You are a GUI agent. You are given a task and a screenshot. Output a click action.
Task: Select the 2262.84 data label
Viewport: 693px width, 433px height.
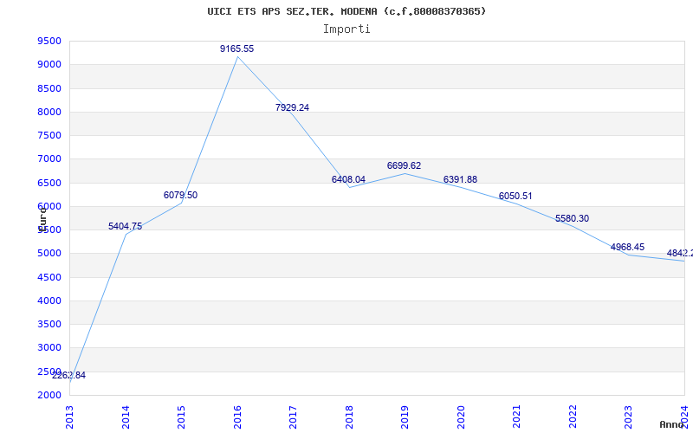point(69,375)
